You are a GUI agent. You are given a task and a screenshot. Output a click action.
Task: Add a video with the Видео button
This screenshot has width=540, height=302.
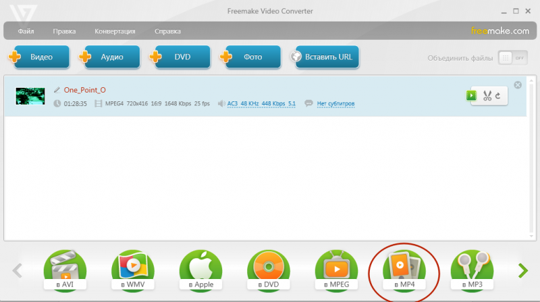click(x=39, y=57)
